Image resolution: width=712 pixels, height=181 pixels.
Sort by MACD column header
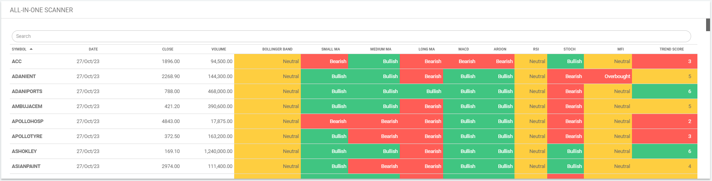point(464,49)
